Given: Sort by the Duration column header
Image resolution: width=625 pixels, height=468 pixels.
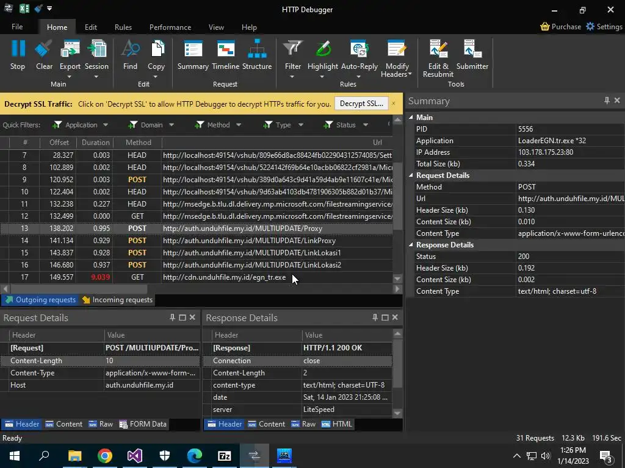Looking at the screenshot, I should (95, 143).
